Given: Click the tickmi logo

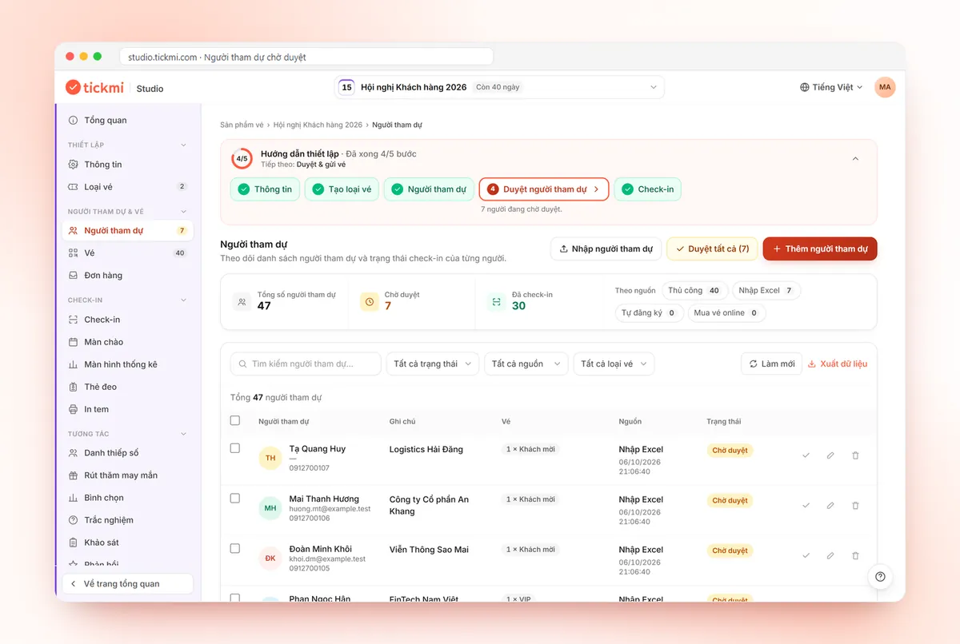Looking at the screenshot, I should pos(96,87).
